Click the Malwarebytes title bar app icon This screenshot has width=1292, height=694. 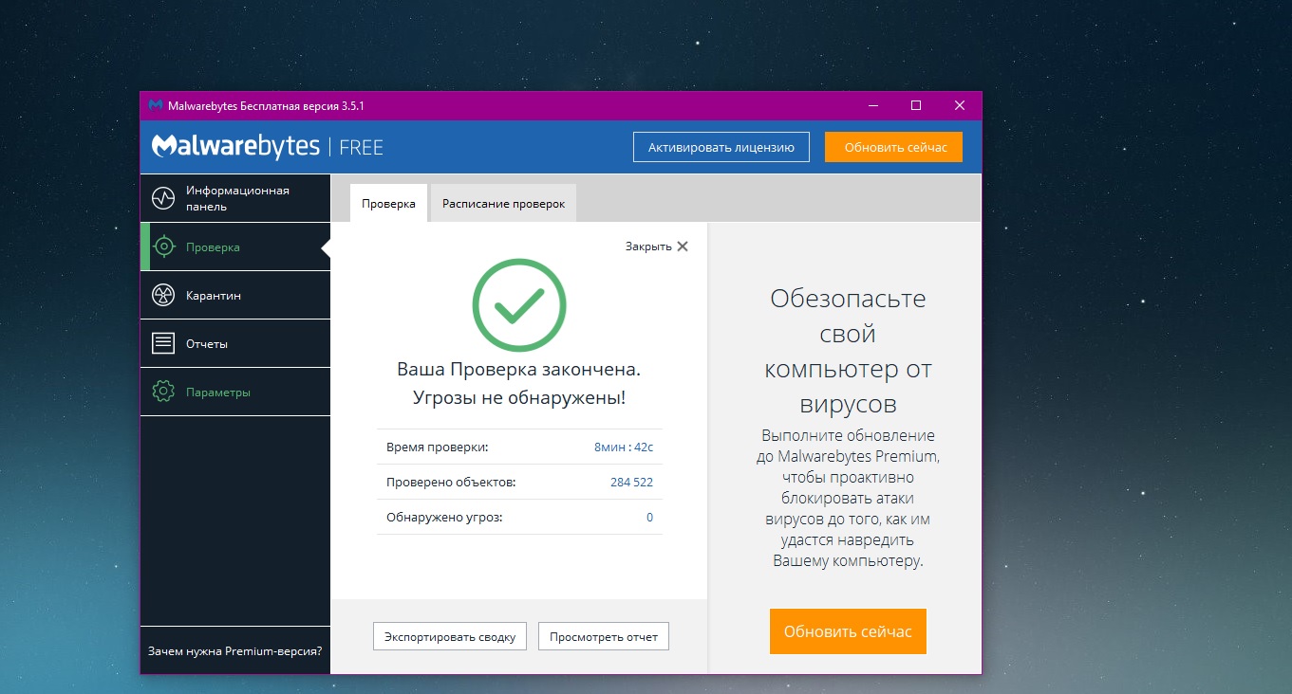click(156, 105)
